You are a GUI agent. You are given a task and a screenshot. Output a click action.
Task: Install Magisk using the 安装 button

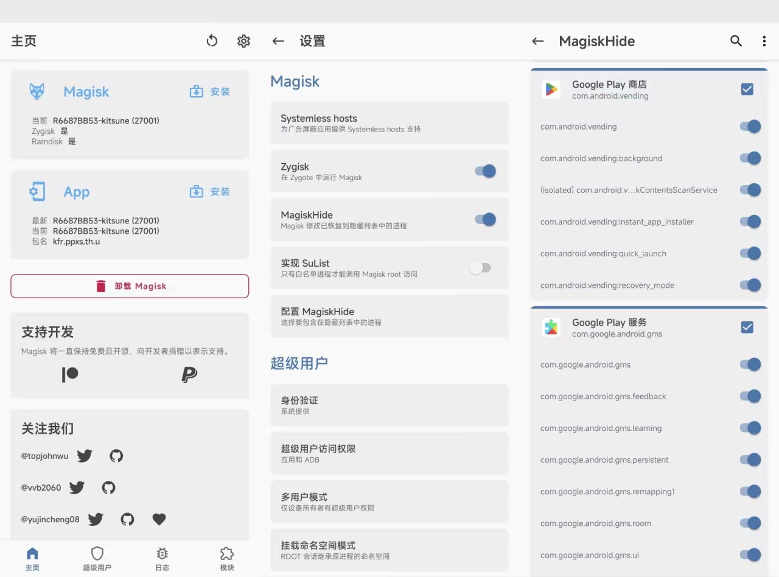(x=210, y=91)
